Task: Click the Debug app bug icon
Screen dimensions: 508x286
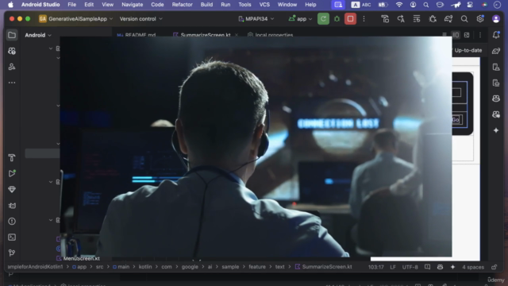Action: (x=337, y=19)
